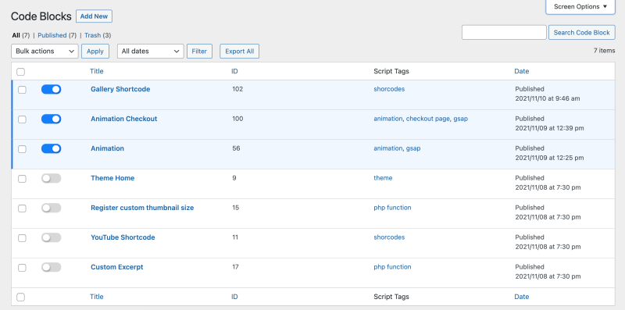Expand the Screen Options panel
The height and width of the screenshot is (310, 625).
580,7
